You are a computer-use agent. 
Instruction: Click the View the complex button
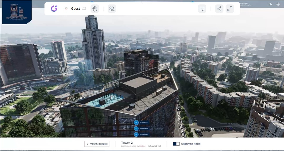(x=97, y=144)
